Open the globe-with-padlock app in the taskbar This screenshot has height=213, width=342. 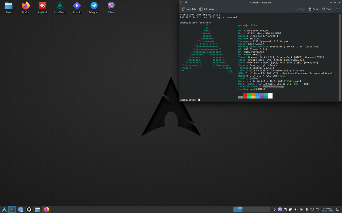click(21, 210)
